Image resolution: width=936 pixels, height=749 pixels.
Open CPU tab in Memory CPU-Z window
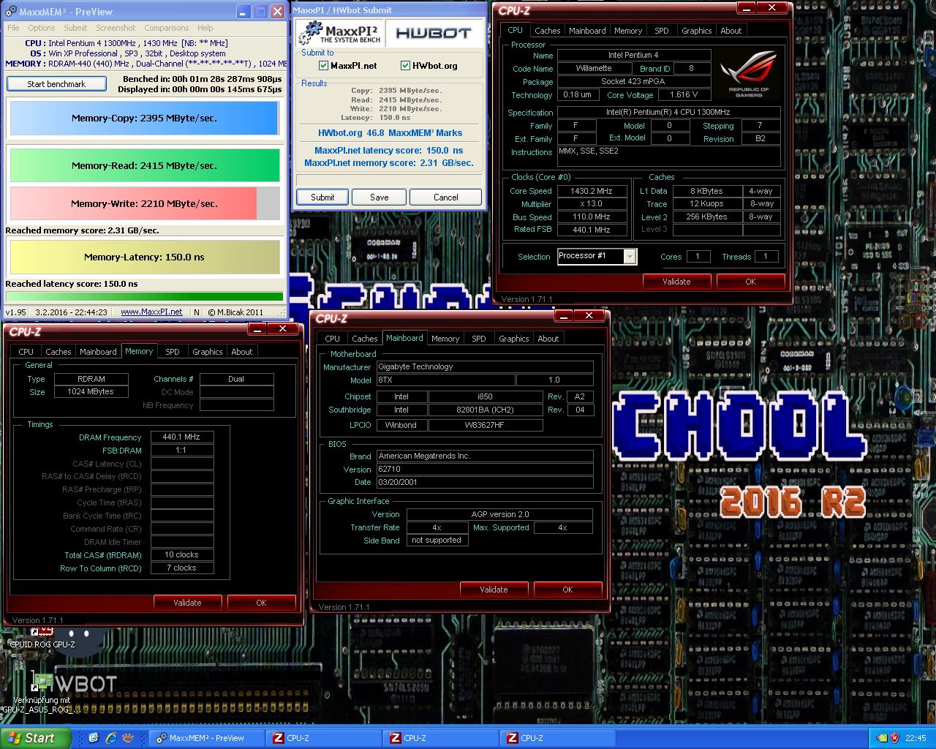(26, 352)
